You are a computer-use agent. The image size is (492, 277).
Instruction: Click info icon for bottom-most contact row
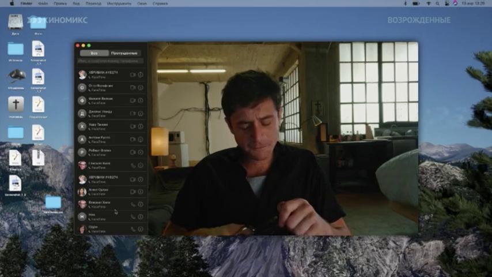coord(141,229)
